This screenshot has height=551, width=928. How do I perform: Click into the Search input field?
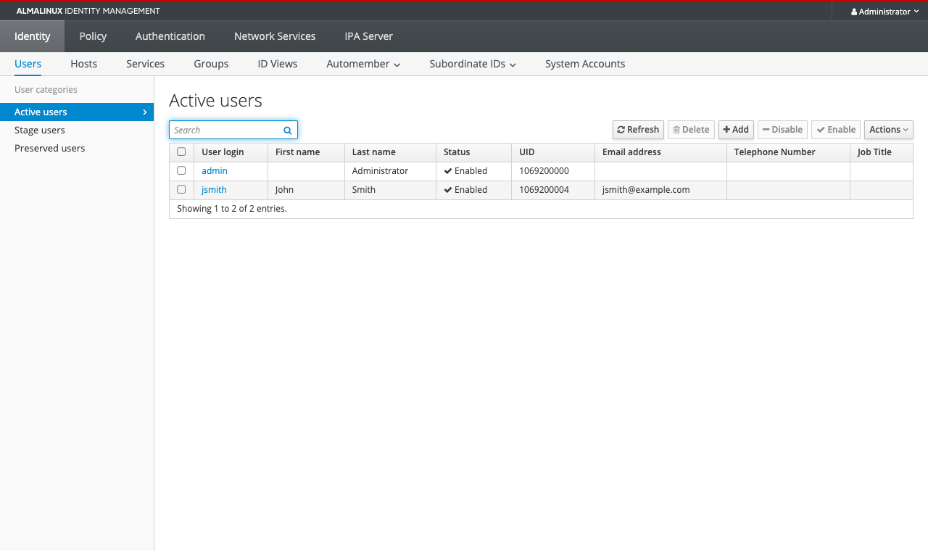pos(225,130)
